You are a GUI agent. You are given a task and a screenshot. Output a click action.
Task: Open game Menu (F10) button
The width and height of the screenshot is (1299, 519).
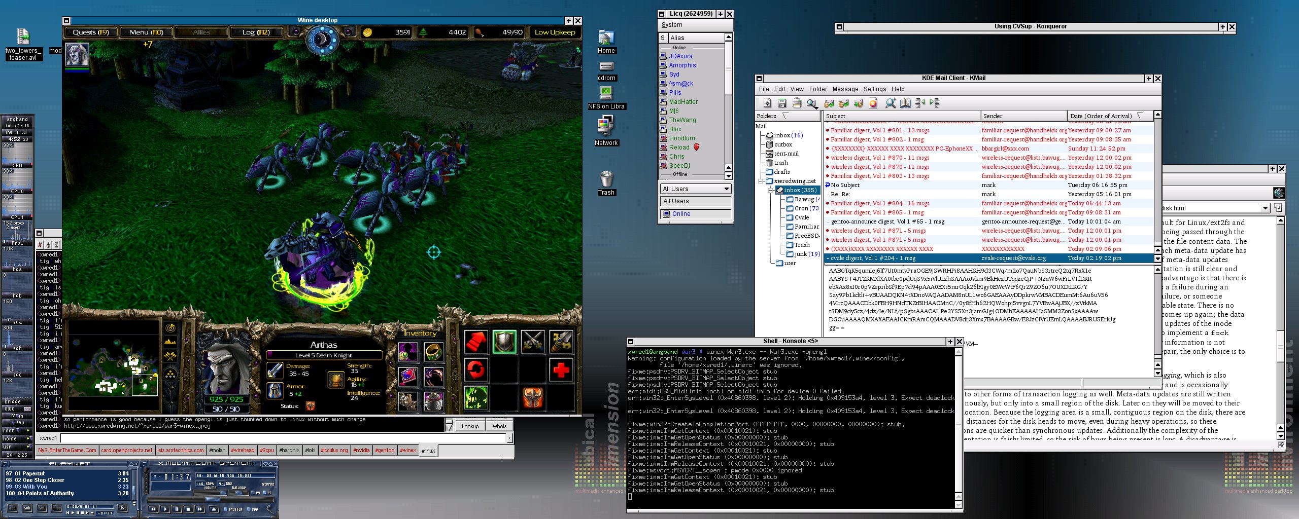pos(146,32)
